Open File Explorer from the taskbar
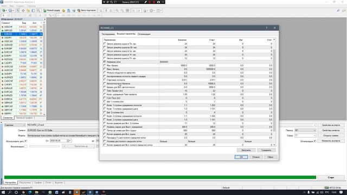Viewport: 347px width, 195px height. pyautogui.click(x=36, y=192)
